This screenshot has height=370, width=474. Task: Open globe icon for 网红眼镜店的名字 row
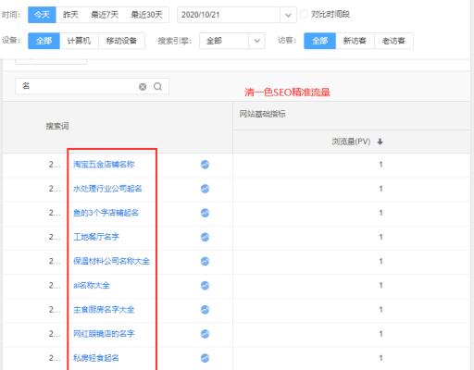205,334
